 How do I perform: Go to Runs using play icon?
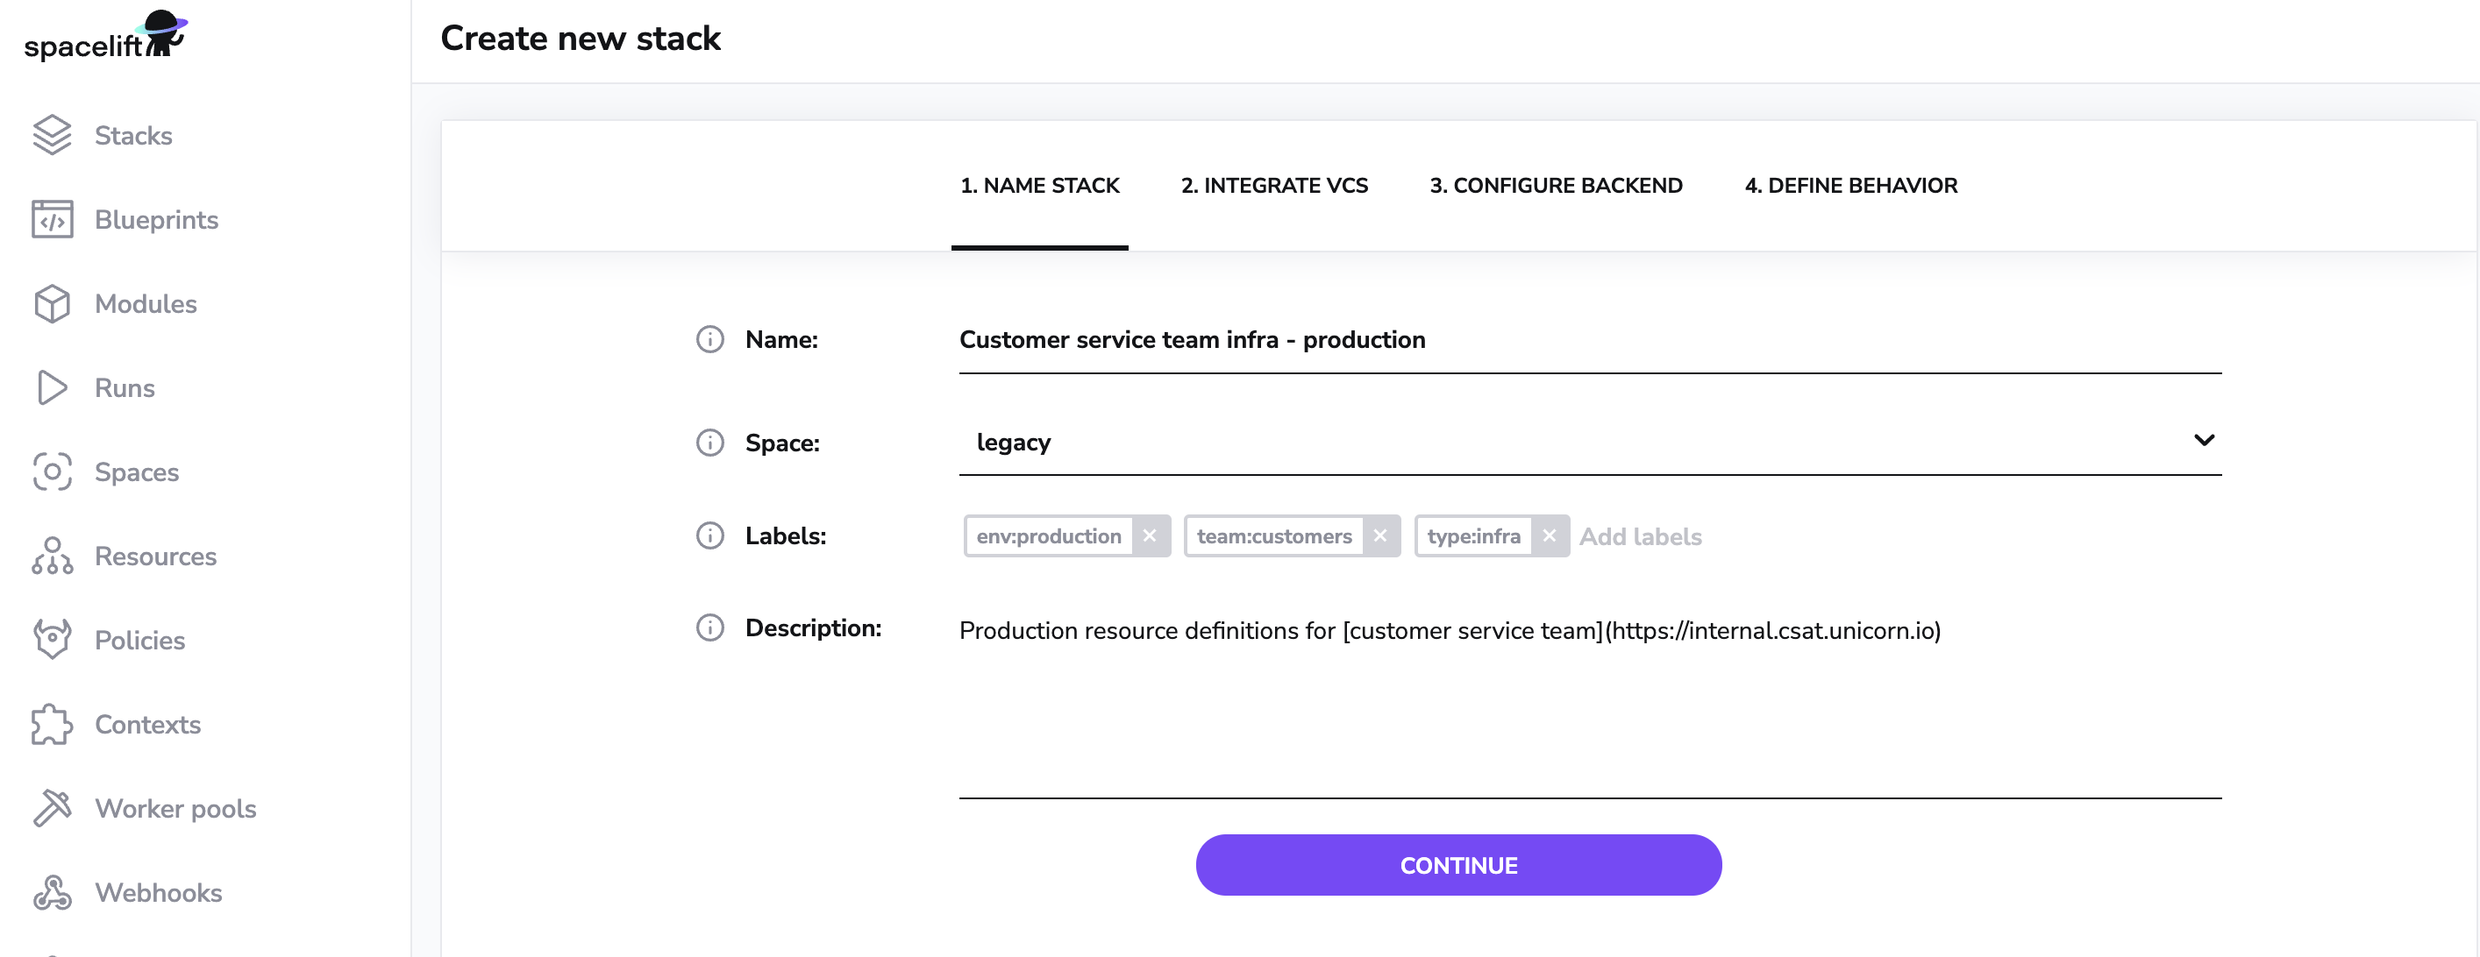click(52, 387)
